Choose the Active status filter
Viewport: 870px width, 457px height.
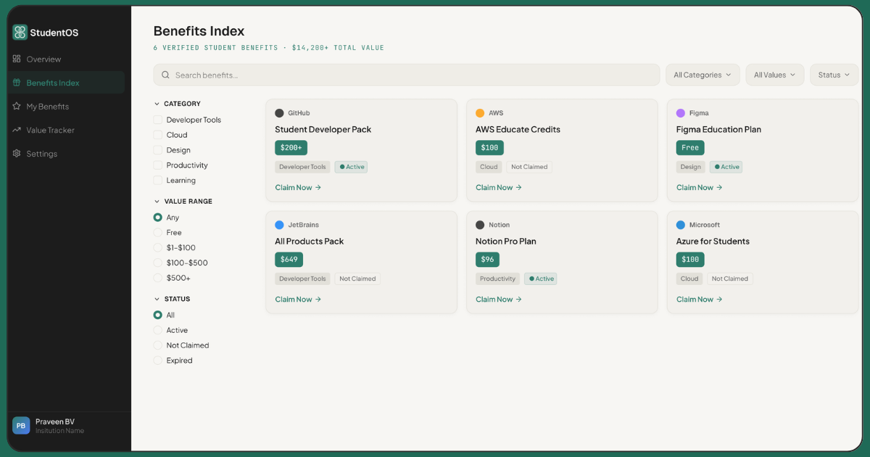pos(157,330)
